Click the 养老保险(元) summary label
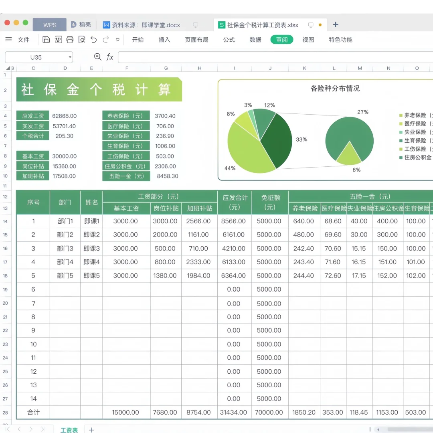 [126, 116]
